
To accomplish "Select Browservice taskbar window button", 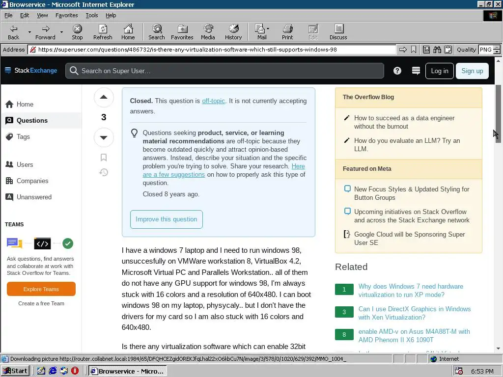I will click(128, 371).
